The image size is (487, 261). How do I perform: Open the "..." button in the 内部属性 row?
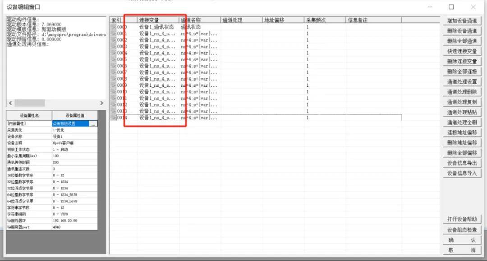[x=93, y=124]
